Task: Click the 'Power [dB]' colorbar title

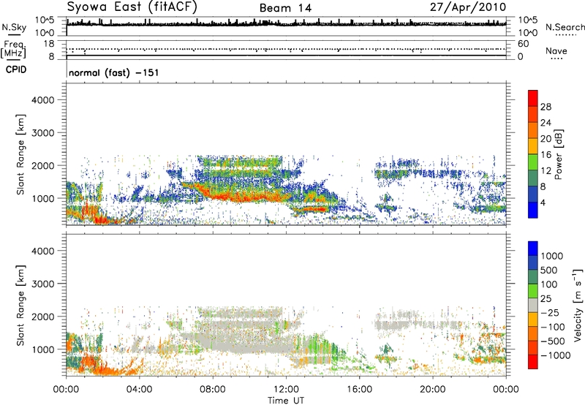Action: coord(559,154)
